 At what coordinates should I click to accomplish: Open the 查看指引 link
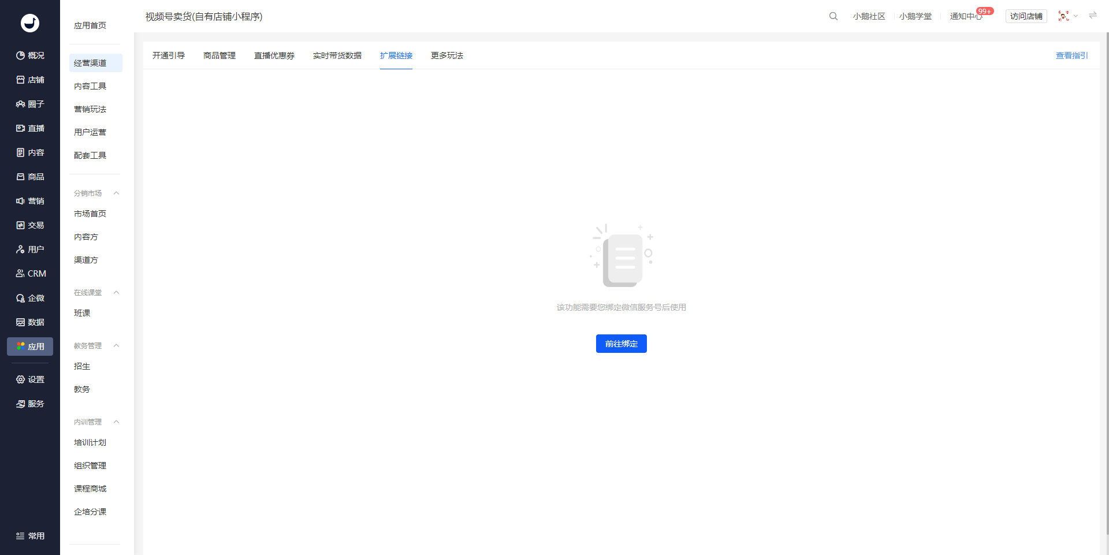1072,55
